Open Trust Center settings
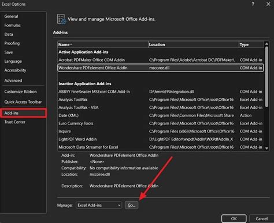The image size is (274, 223). coord(14,122)
